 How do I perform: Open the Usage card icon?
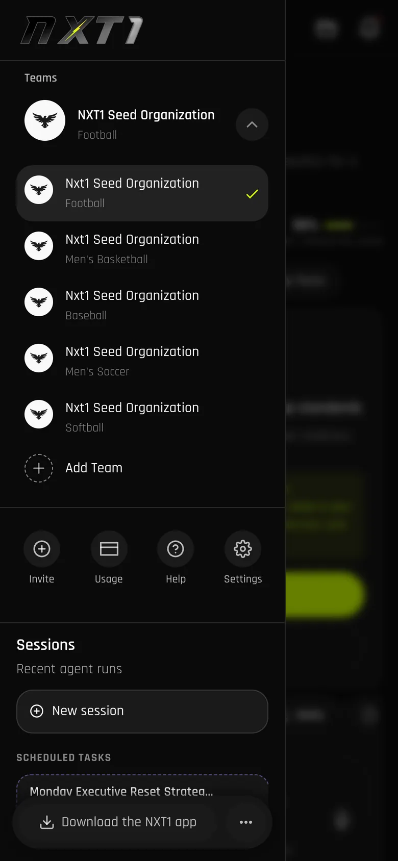pyautogui.click(x=109, y=549)
